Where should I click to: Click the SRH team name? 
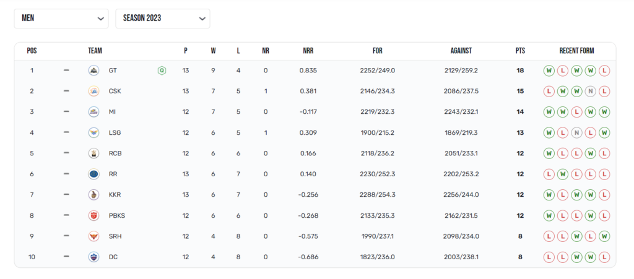[x=115, y=236]
